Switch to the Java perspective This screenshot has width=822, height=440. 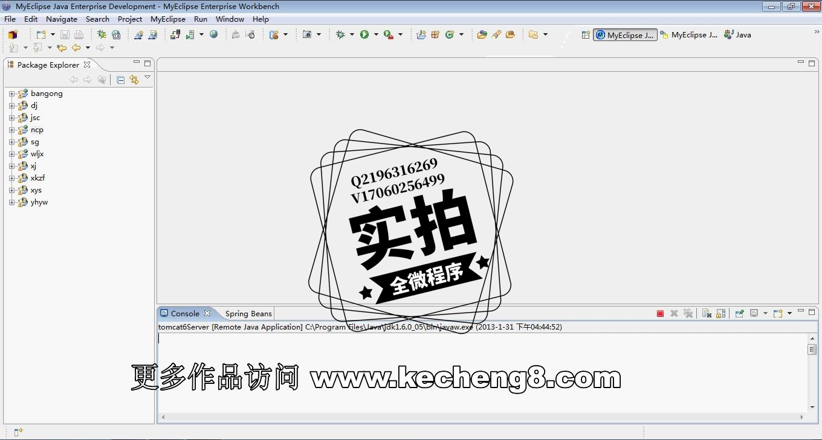tap(737, 35)
